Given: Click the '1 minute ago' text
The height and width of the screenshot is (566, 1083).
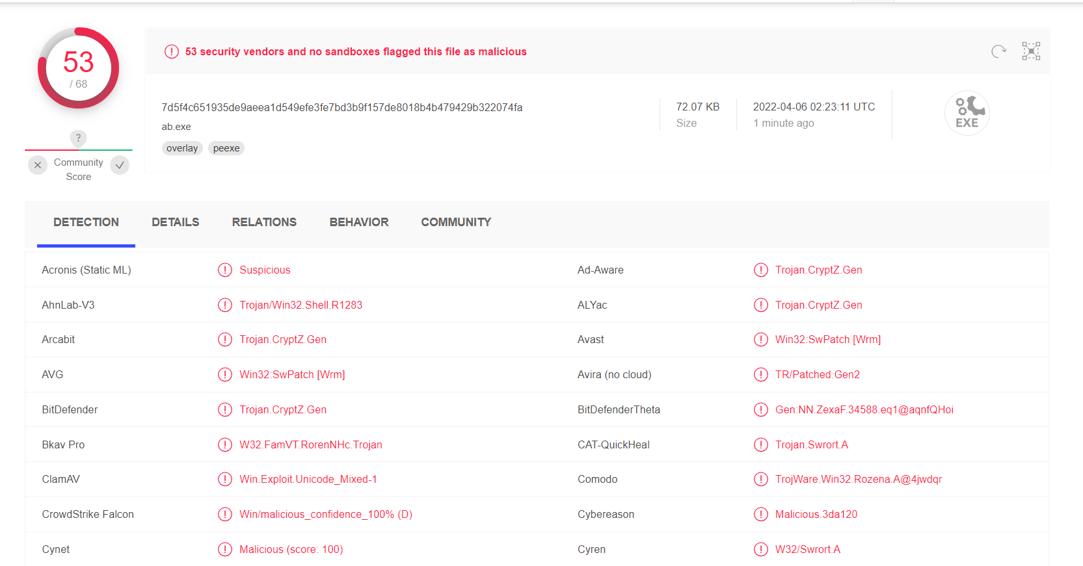Looking at the screenshot, I should 784,123.
